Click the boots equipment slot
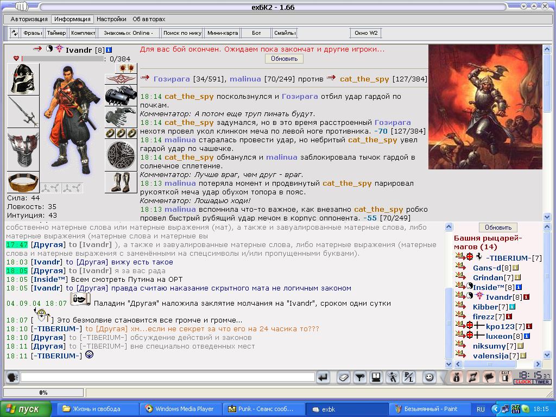 pyautogui.click(x=121, y=182)
